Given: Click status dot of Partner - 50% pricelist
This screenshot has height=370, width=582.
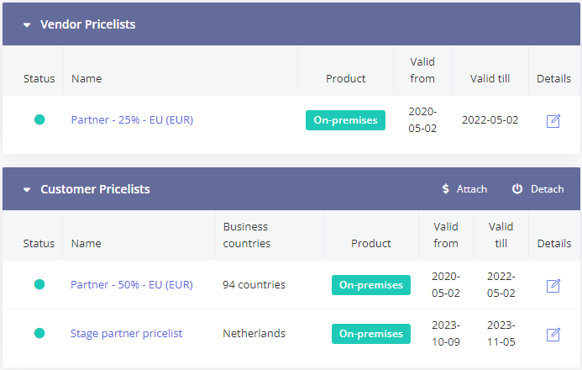Looking at the screenshot, I should tap(39, 285).
